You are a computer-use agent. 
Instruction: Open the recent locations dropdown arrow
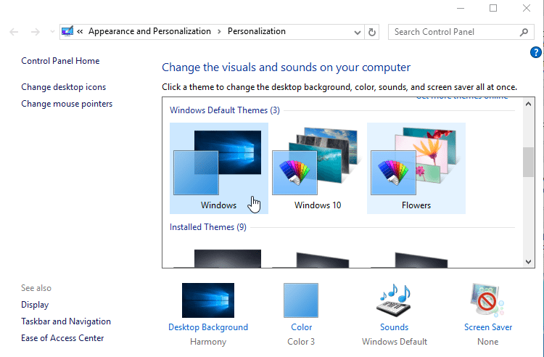[52, 32]
